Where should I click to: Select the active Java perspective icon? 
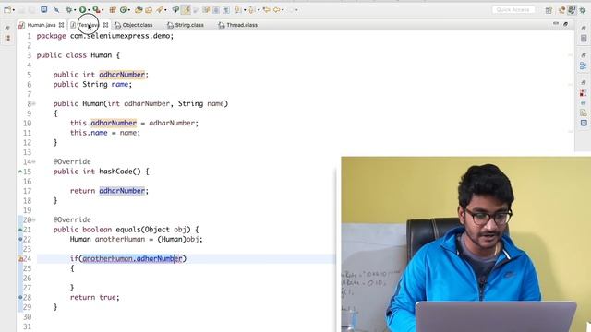(x=572, y=10)
